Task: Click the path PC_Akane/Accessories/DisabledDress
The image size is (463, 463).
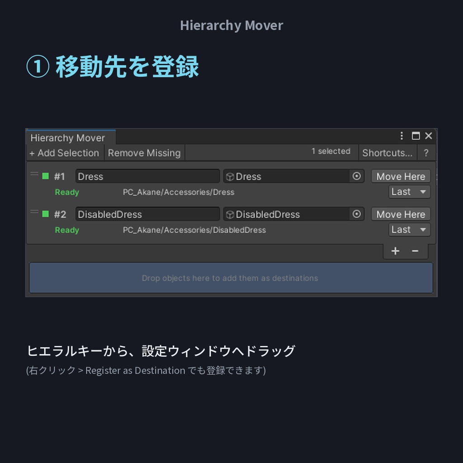Action: (x=194, y=230)
